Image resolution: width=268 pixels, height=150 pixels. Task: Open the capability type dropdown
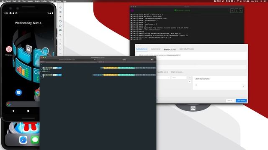[163, 78]
